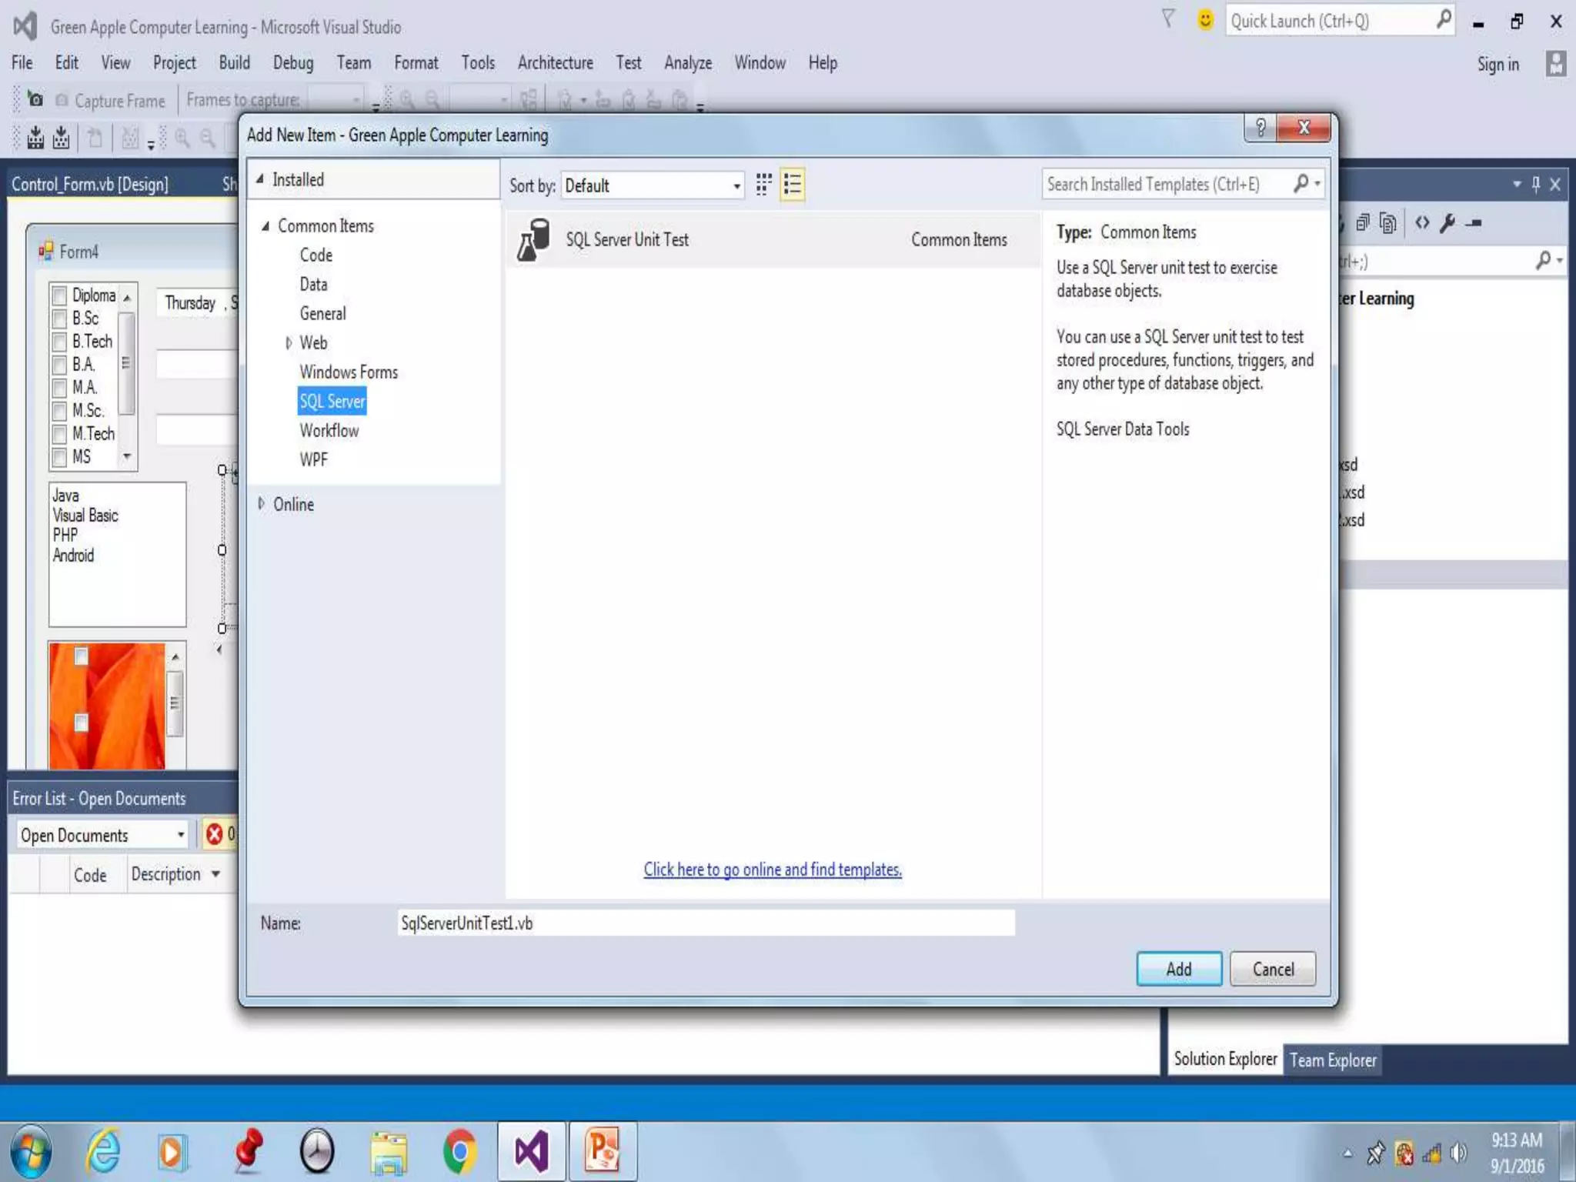This screenshot has width=1576, height=1182.
Task: Expand the Online templates node
Action: pyautogui.click(x=262, y=504)
